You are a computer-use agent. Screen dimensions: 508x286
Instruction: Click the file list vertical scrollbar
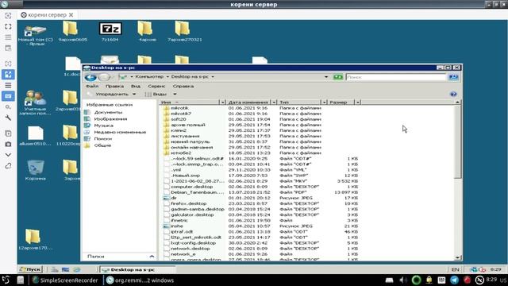pos(457,141)
